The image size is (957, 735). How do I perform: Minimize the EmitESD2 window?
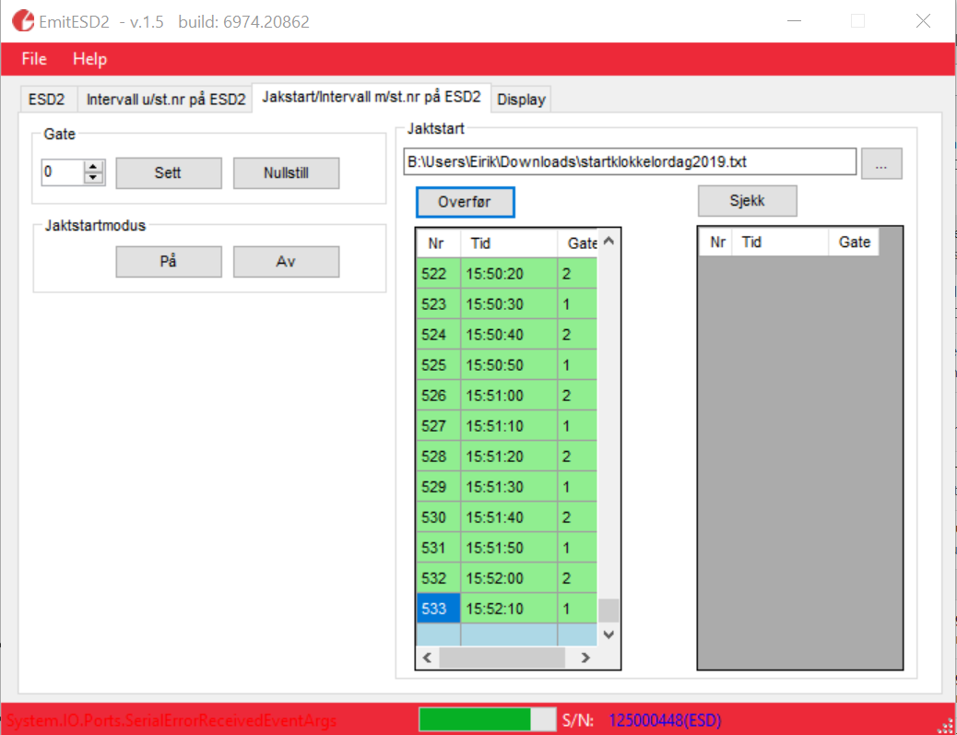click(x=794, y=21)
